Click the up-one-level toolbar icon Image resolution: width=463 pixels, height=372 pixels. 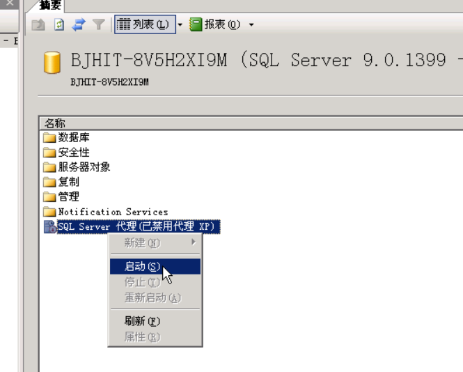coord(38,24)
